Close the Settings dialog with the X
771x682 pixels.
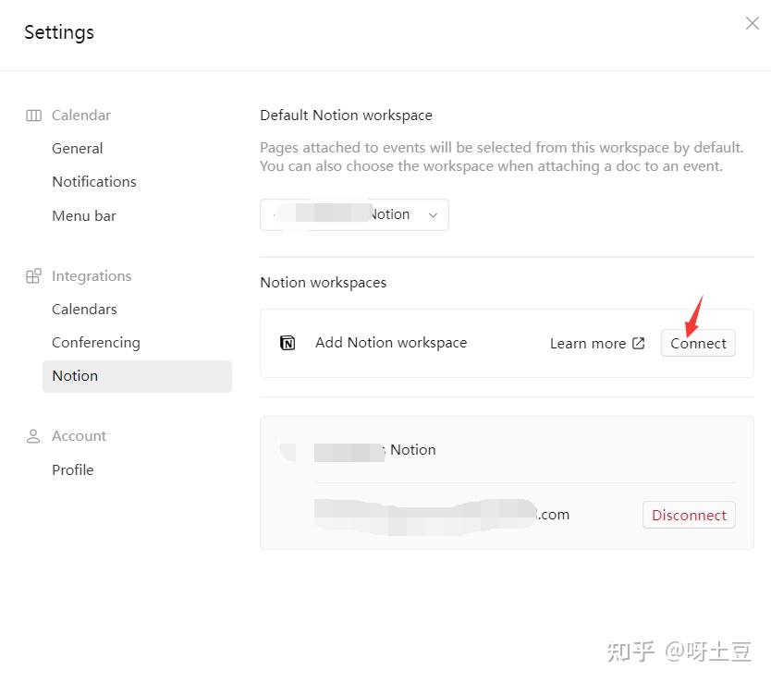pyautogui.click(x=752, y=23)
